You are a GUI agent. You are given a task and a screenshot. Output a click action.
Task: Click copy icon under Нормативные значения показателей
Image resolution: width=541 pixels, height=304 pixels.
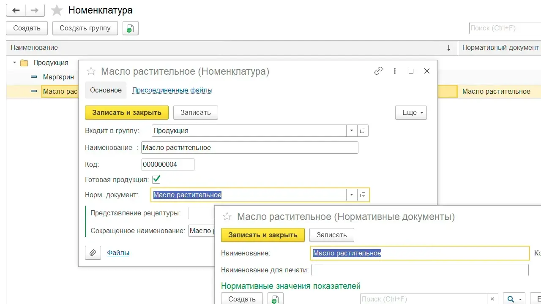point(275,299)
